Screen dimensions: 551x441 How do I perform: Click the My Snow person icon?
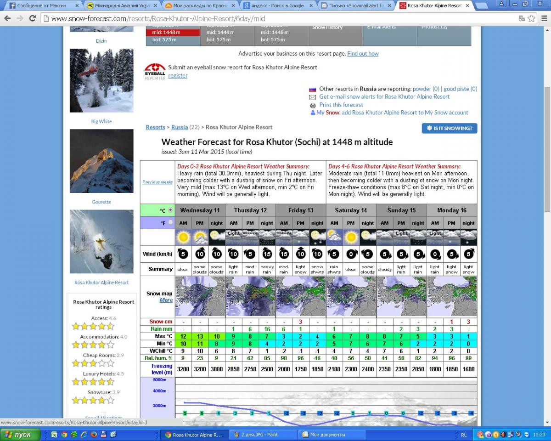pyautogui.click(x=313, y=113)
